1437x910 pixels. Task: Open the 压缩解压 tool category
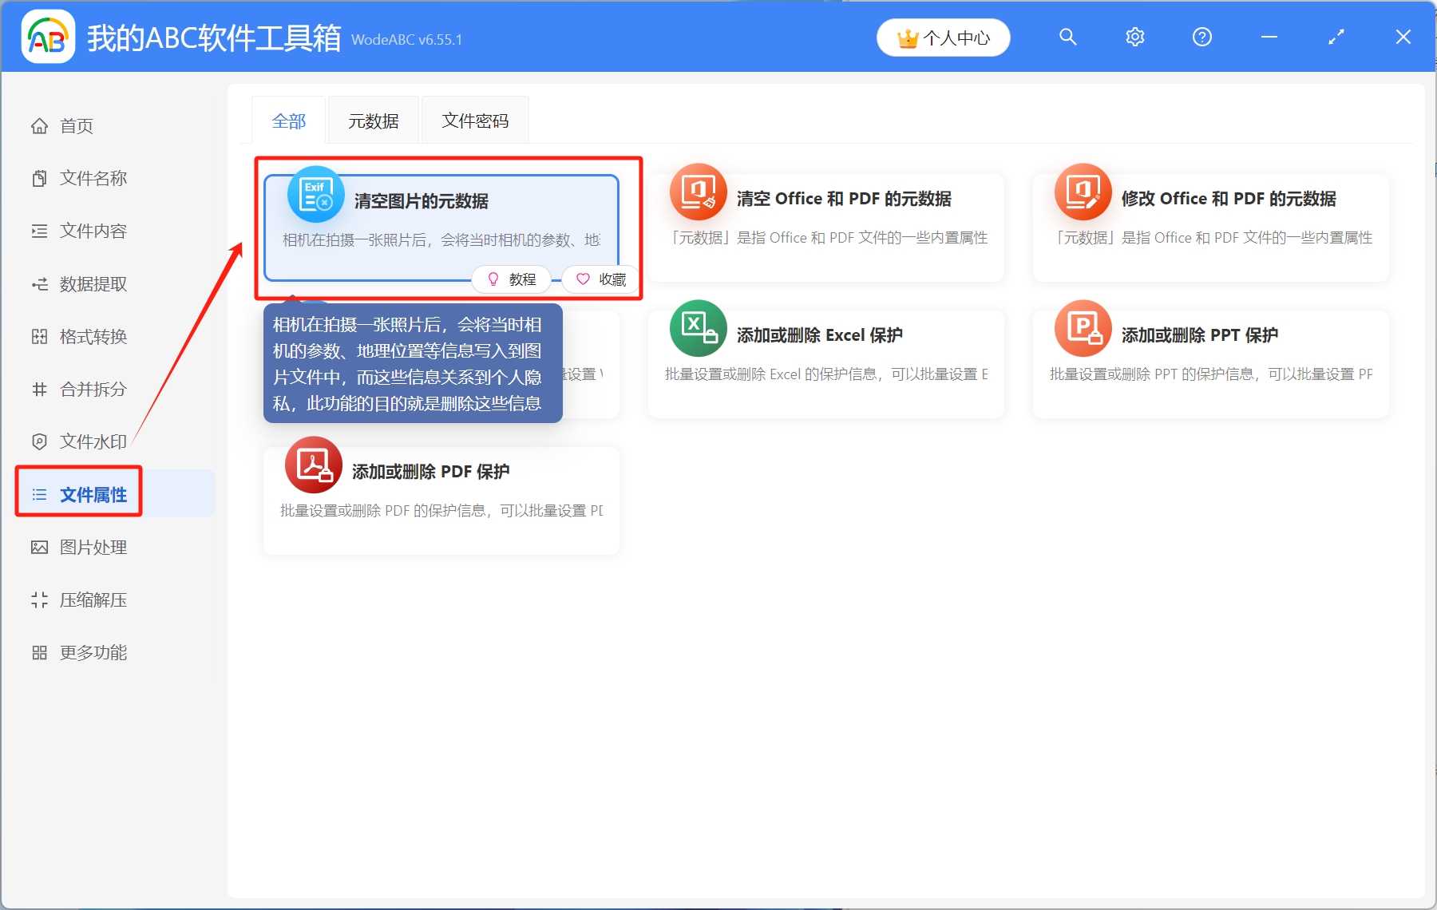click(90, 599)
